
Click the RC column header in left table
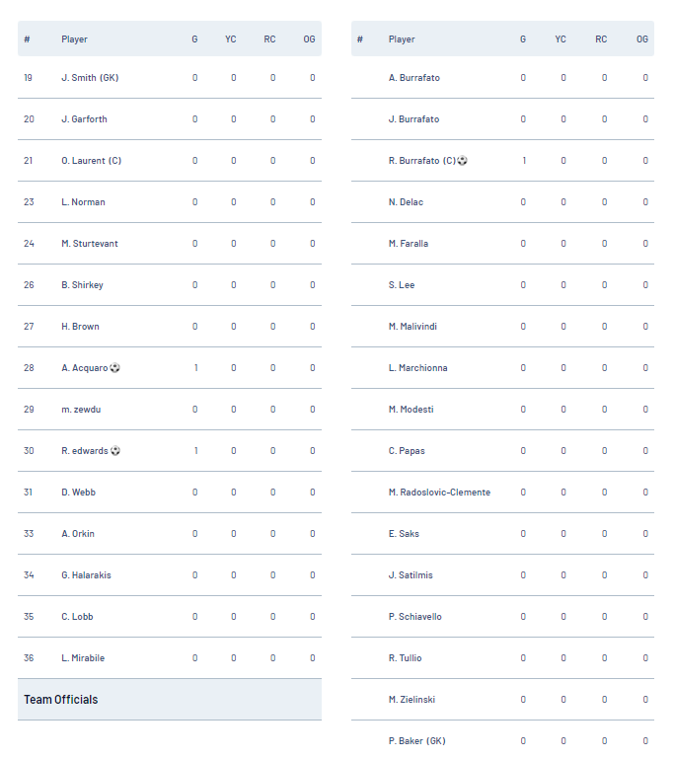269,39
